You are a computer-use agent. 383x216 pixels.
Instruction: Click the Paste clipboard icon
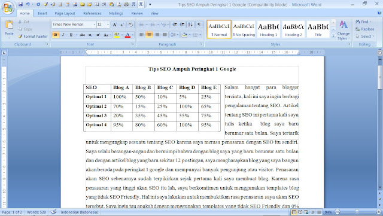click(9, 25)
